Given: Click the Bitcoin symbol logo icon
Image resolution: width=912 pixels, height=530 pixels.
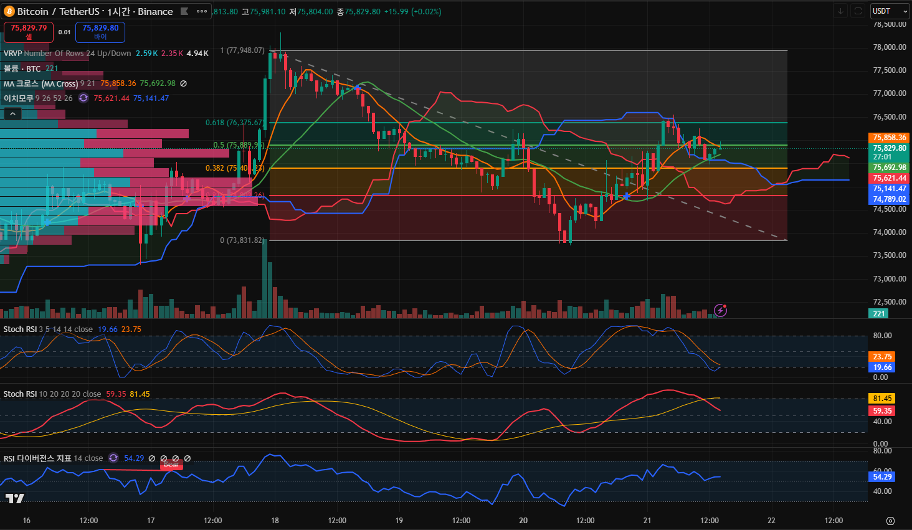Looking at the screenshot, I should click(9, 11).
